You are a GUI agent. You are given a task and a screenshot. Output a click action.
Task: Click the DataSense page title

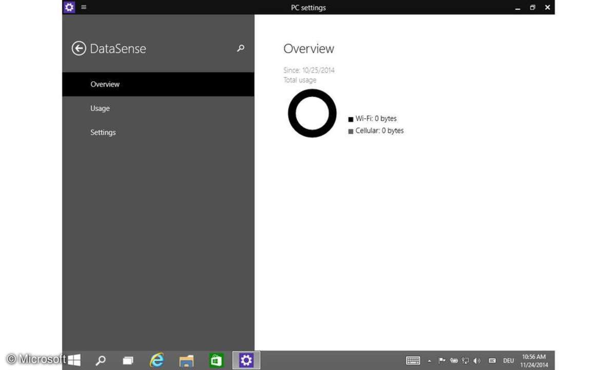118,49
